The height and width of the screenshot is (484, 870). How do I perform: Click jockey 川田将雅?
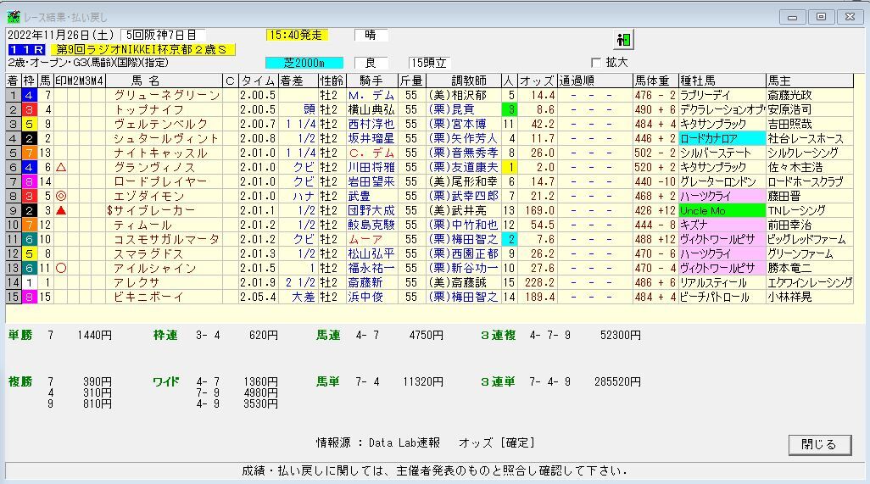371,168
